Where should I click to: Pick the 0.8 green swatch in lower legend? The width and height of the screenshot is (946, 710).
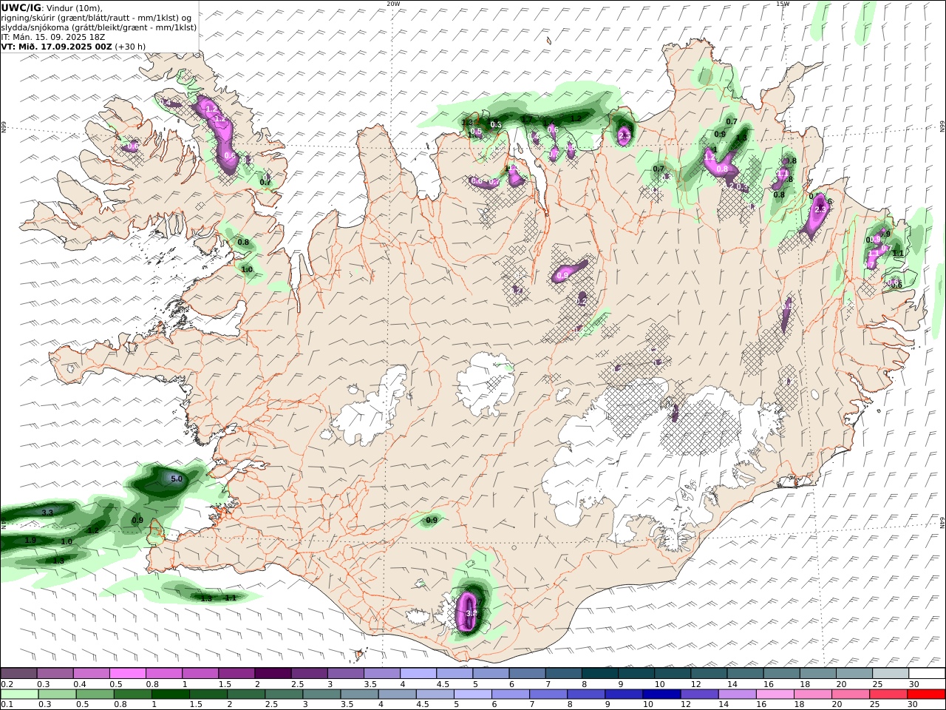tap(133, 694)
